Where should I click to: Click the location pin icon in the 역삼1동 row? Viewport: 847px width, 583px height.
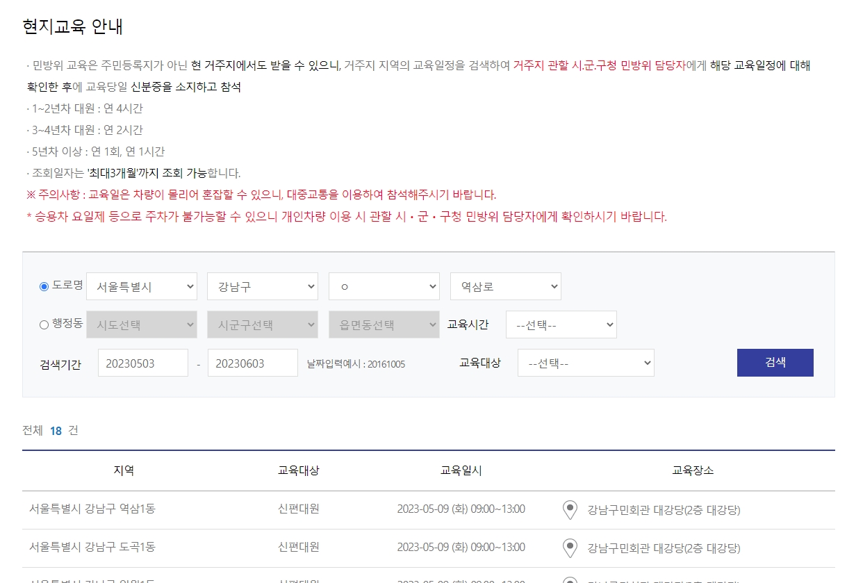point(570,509)
